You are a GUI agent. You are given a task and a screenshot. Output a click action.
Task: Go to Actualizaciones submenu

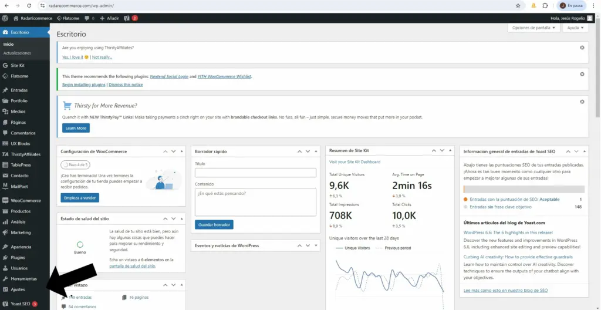point(17,53)
